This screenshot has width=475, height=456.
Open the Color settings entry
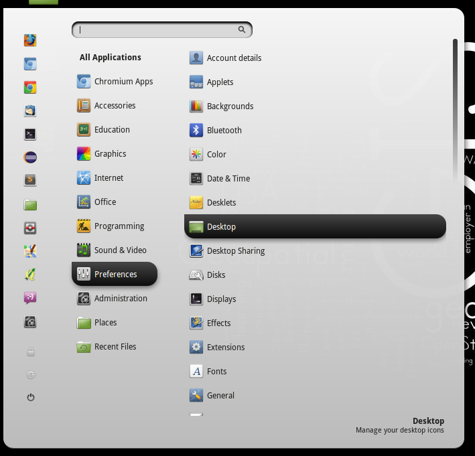click(x=315, y=154)
